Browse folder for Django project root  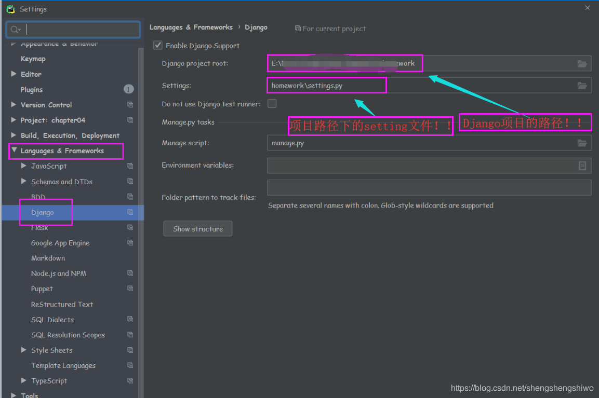(x=582, y=64)
